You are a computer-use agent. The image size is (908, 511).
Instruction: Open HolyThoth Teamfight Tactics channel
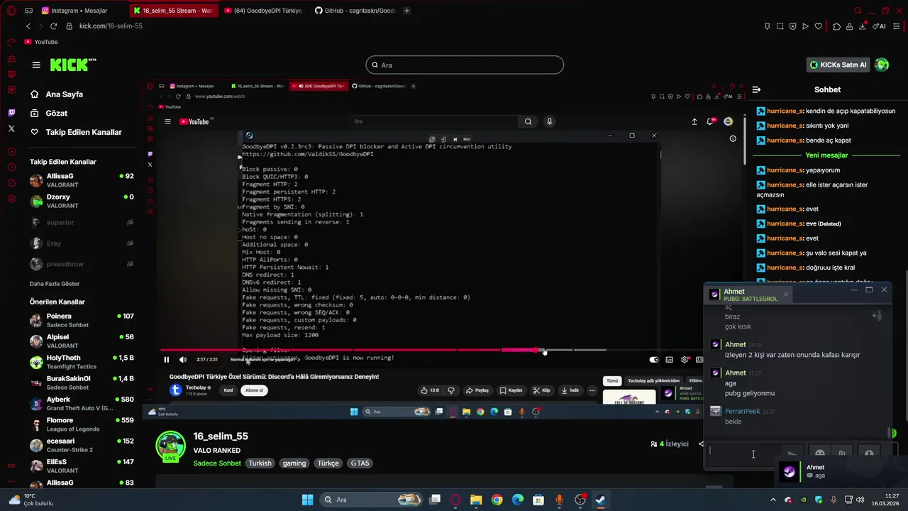click(x=82, y=362)
